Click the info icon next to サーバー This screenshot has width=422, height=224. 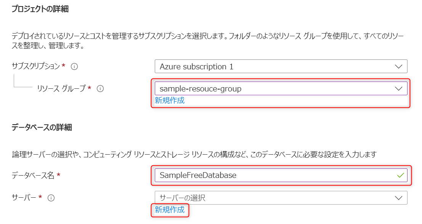[51, 198]
